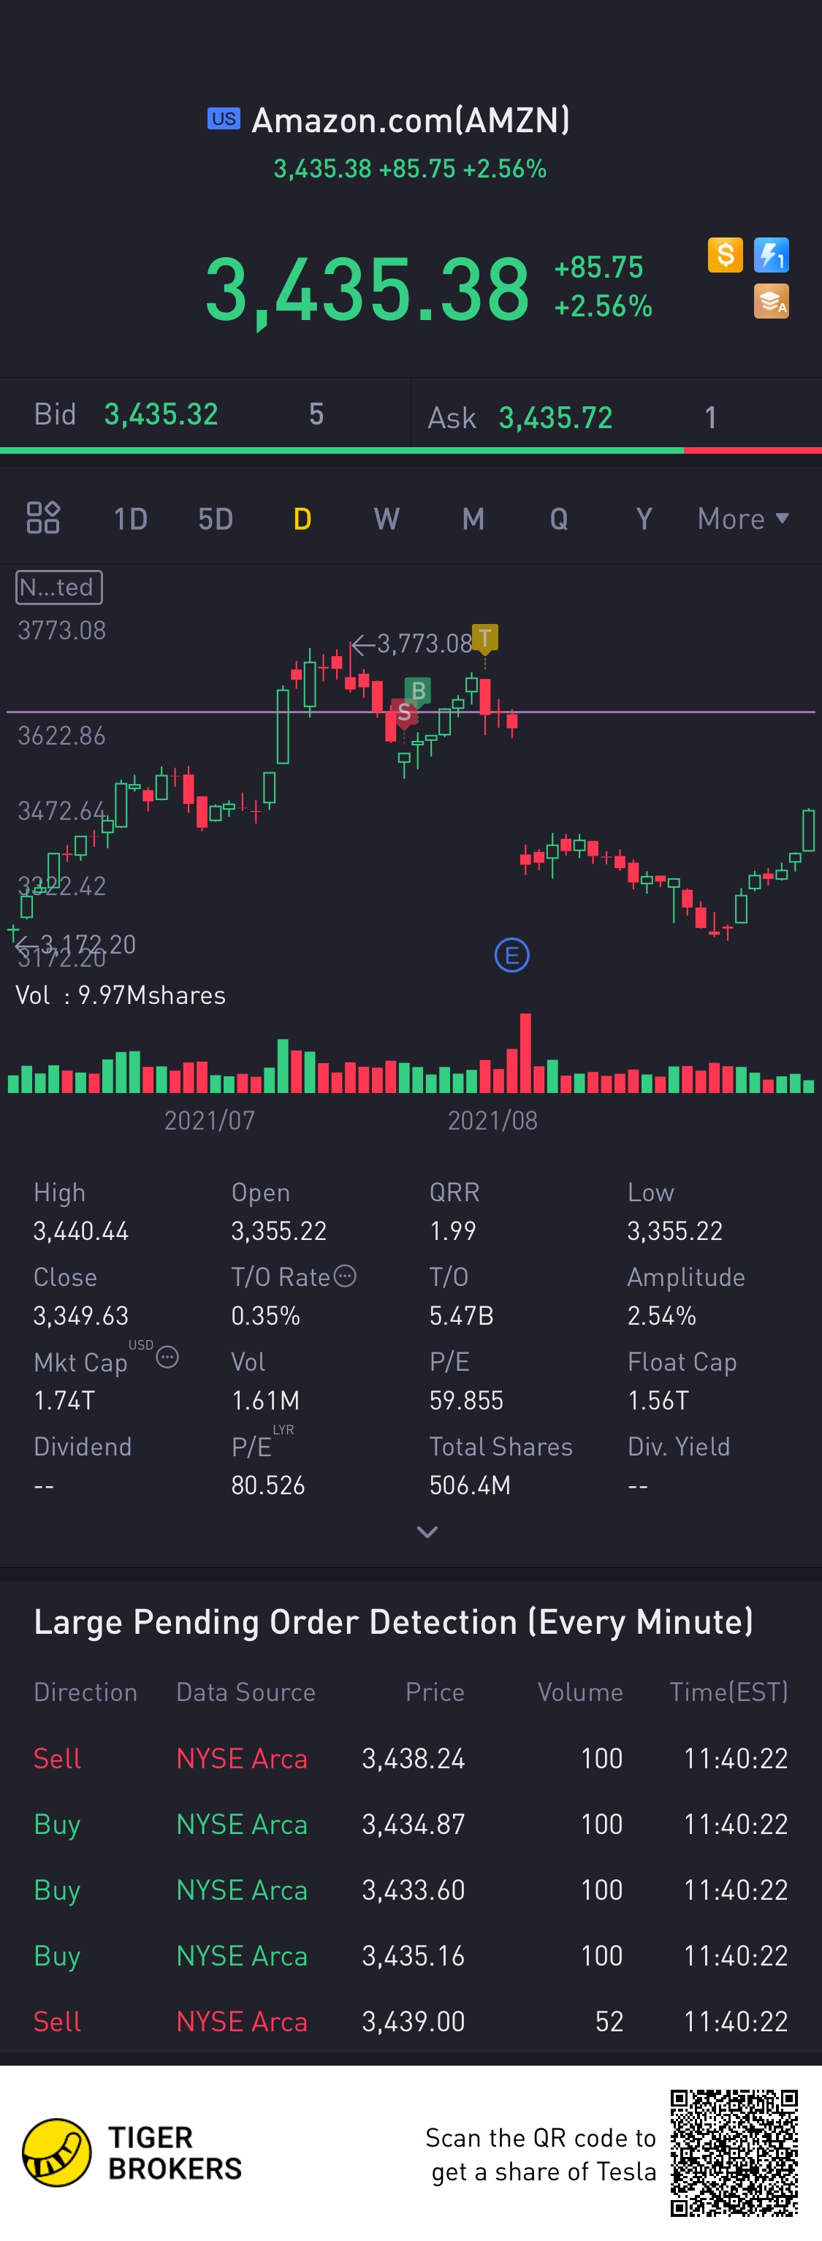The image size is (822, 2241).
Task: Select the Y yearly chart interval
Action: [644, 520]
